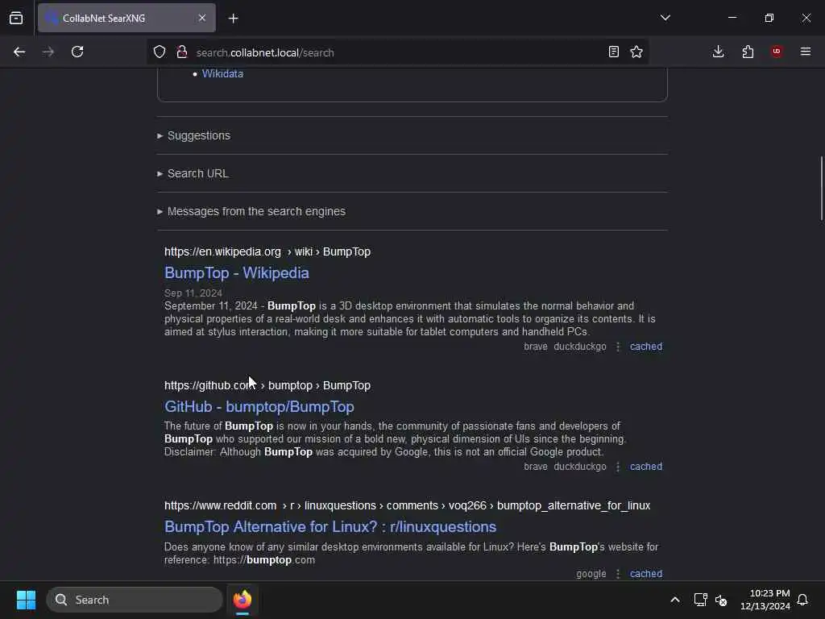Open Firefox recent browsing view icon

pyautogui.click(x=16, y=19)
